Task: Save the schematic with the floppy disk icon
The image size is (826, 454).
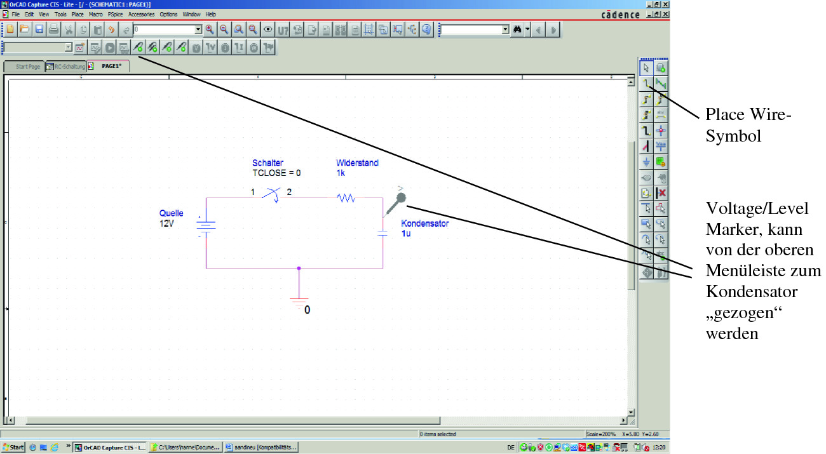Action: coord(39,29)
